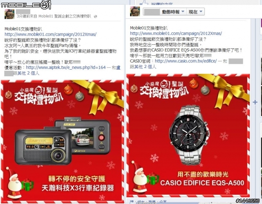Open the casio.com.tw edifice link
This screenshot has height=204, width=262.
tap(186, 61)
